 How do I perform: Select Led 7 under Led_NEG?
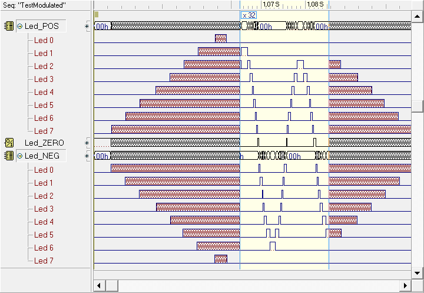(44, 261)
